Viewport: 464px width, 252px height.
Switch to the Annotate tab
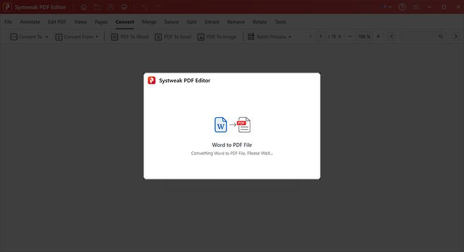30,22
